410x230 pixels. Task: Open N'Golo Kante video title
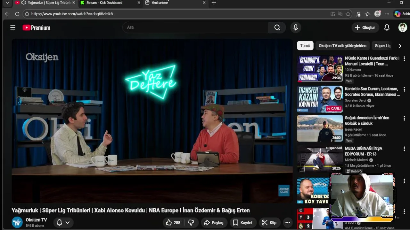(x=372, y=61)
